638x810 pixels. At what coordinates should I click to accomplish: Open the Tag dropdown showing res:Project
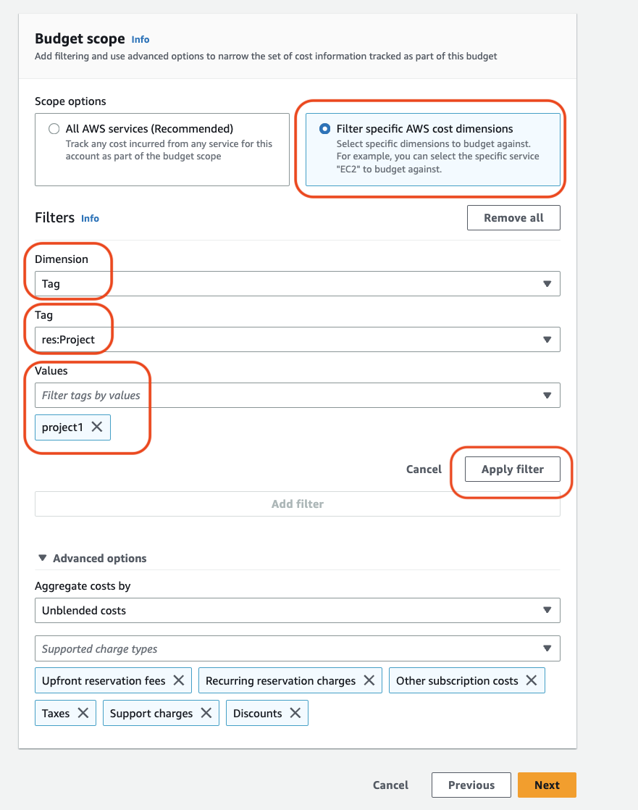point(297,340)
